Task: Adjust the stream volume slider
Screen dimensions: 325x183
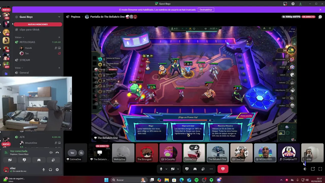Action: [305, 159]
